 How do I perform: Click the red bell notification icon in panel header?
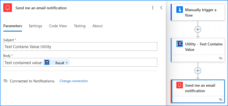(8, 8)
